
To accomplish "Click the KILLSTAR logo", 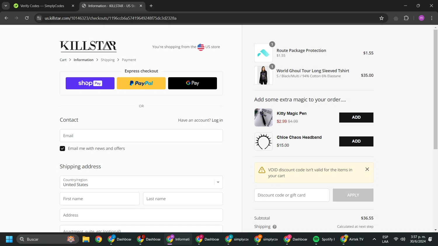I will pos(88,46).
